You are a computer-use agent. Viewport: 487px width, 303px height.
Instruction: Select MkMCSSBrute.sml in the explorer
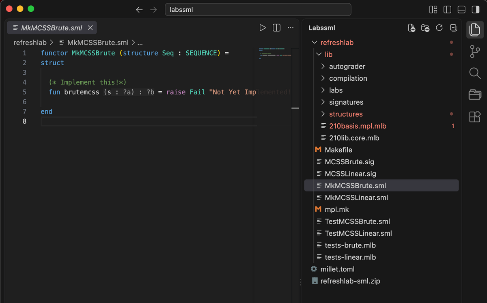(x=381, y=185)
